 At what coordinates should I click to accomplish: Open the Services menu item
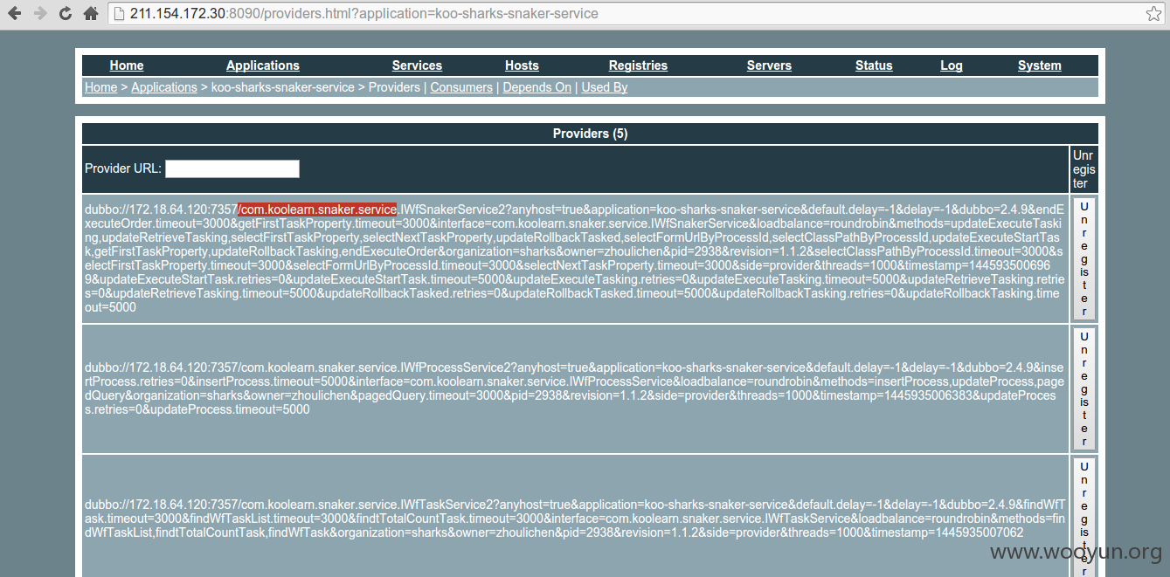coord(417,65)
